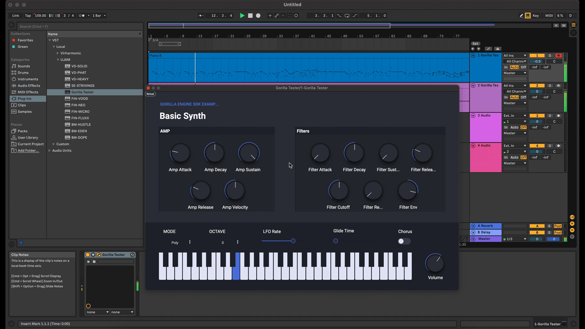Image resolution: width=585 pixels, height=329 pixels.
Task: Toggle Computer MIDI Keyboard icon
Action: coord(528,16)
